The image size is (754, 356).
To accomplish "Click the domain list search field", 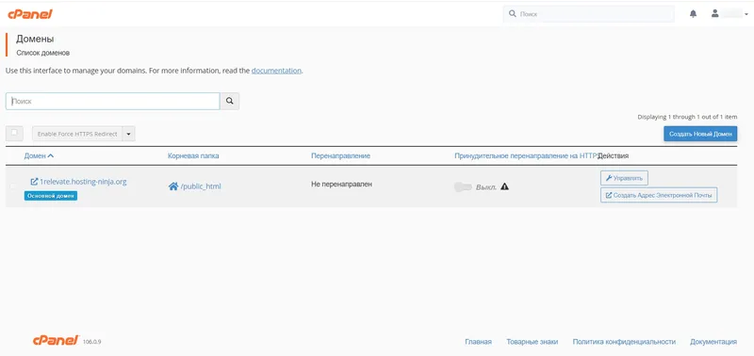I will pos(112,102).
